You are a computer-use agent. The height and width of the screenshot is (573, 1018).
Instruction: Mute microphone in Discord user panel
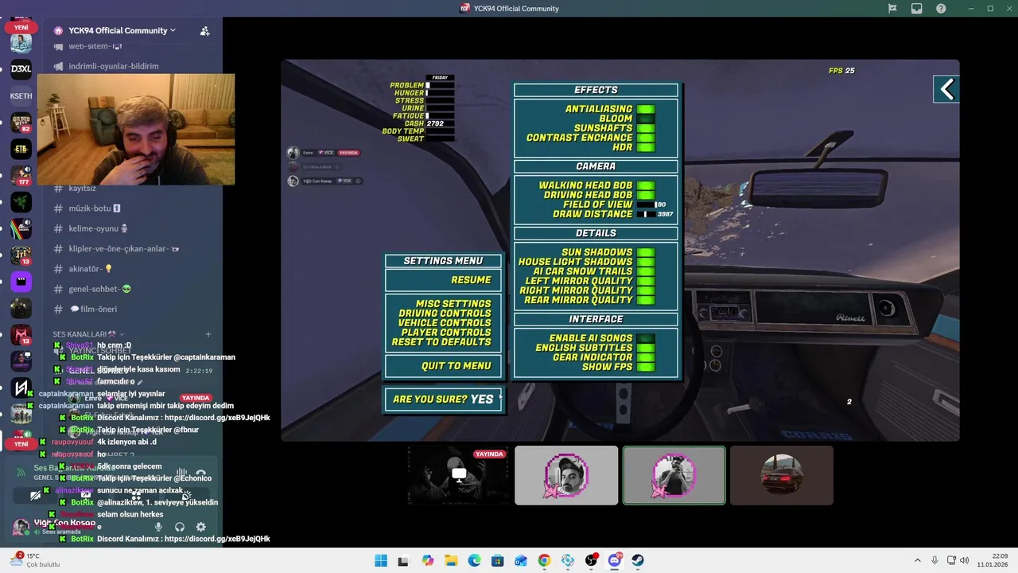pos(158,527)
